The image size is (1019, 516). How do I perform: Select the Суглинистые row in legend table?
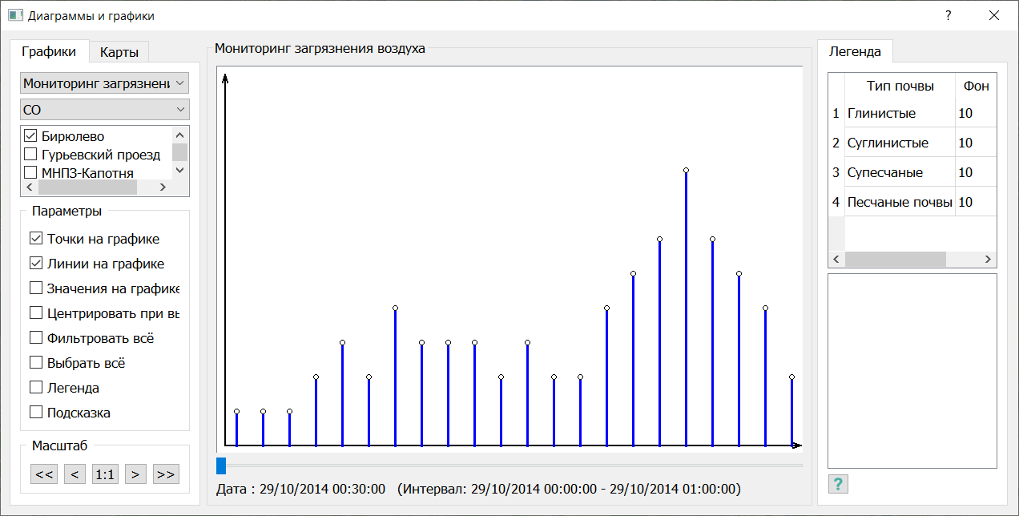coord(888,143)
